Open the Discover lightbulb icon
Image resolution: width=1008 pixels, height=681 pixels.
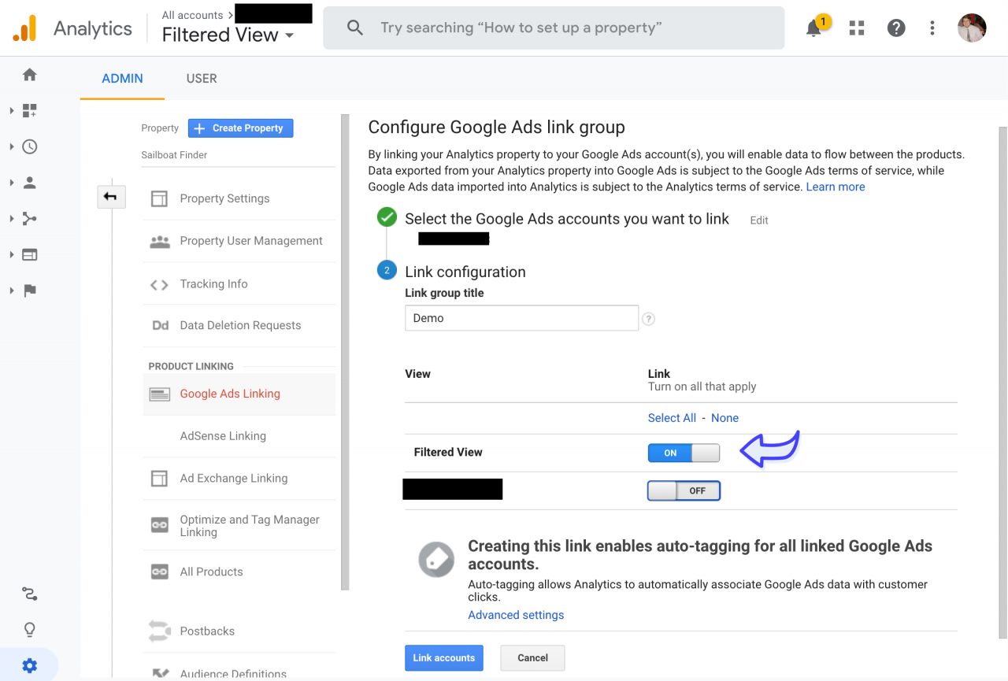pyautogui.click(x=29, y=629)
